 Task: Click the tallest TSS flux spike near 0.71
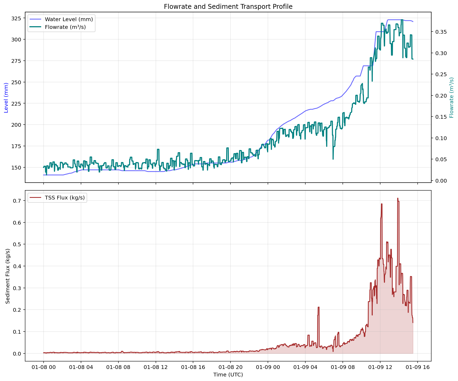[x=398, y=199]
